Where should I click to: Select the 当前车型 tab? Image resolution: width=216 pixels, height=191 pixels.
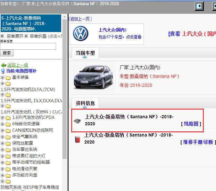pos(85,54)
